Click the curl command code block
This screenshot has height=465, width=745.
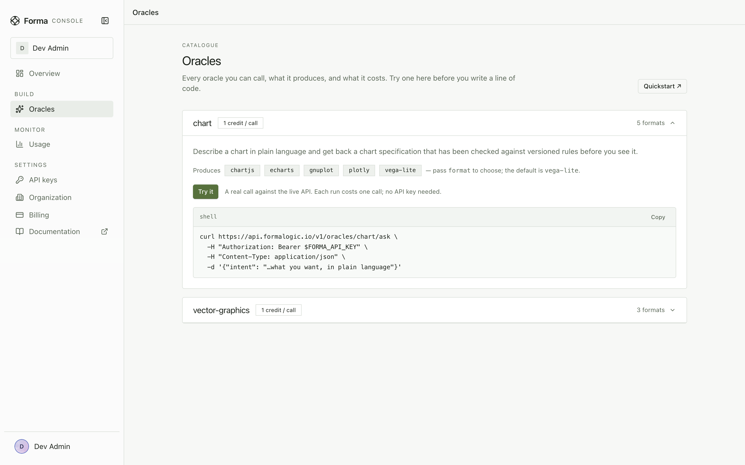coord(434,252)
